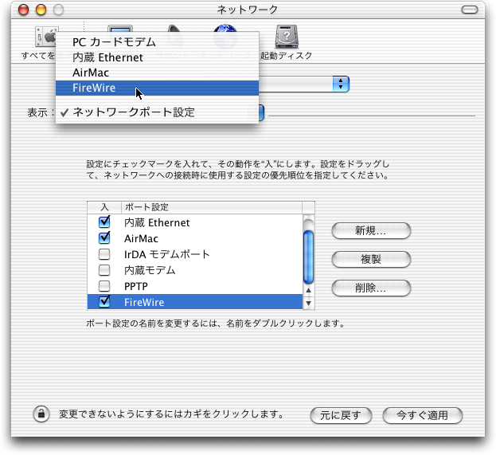Click the 新規... (New) button

(371, 230)
